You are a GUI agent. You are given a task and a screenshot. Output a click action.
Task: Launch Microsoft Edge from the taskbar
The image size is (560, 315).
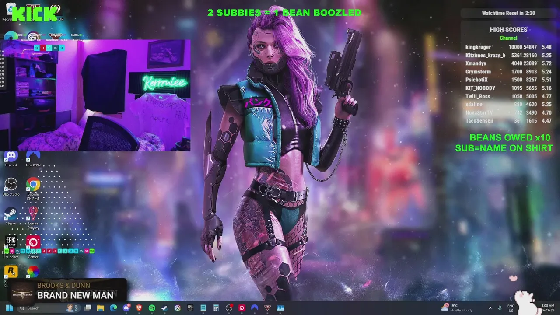[113, 308]
